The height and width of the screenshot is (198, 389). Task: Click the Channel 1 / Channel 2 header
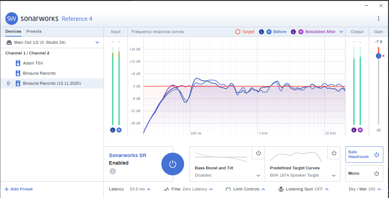pyautogui.click(x=27, y=53)
